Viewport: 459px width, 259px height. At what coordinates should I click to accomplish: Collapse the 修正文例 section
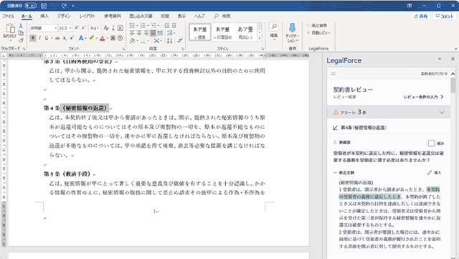tap(335, 173)
